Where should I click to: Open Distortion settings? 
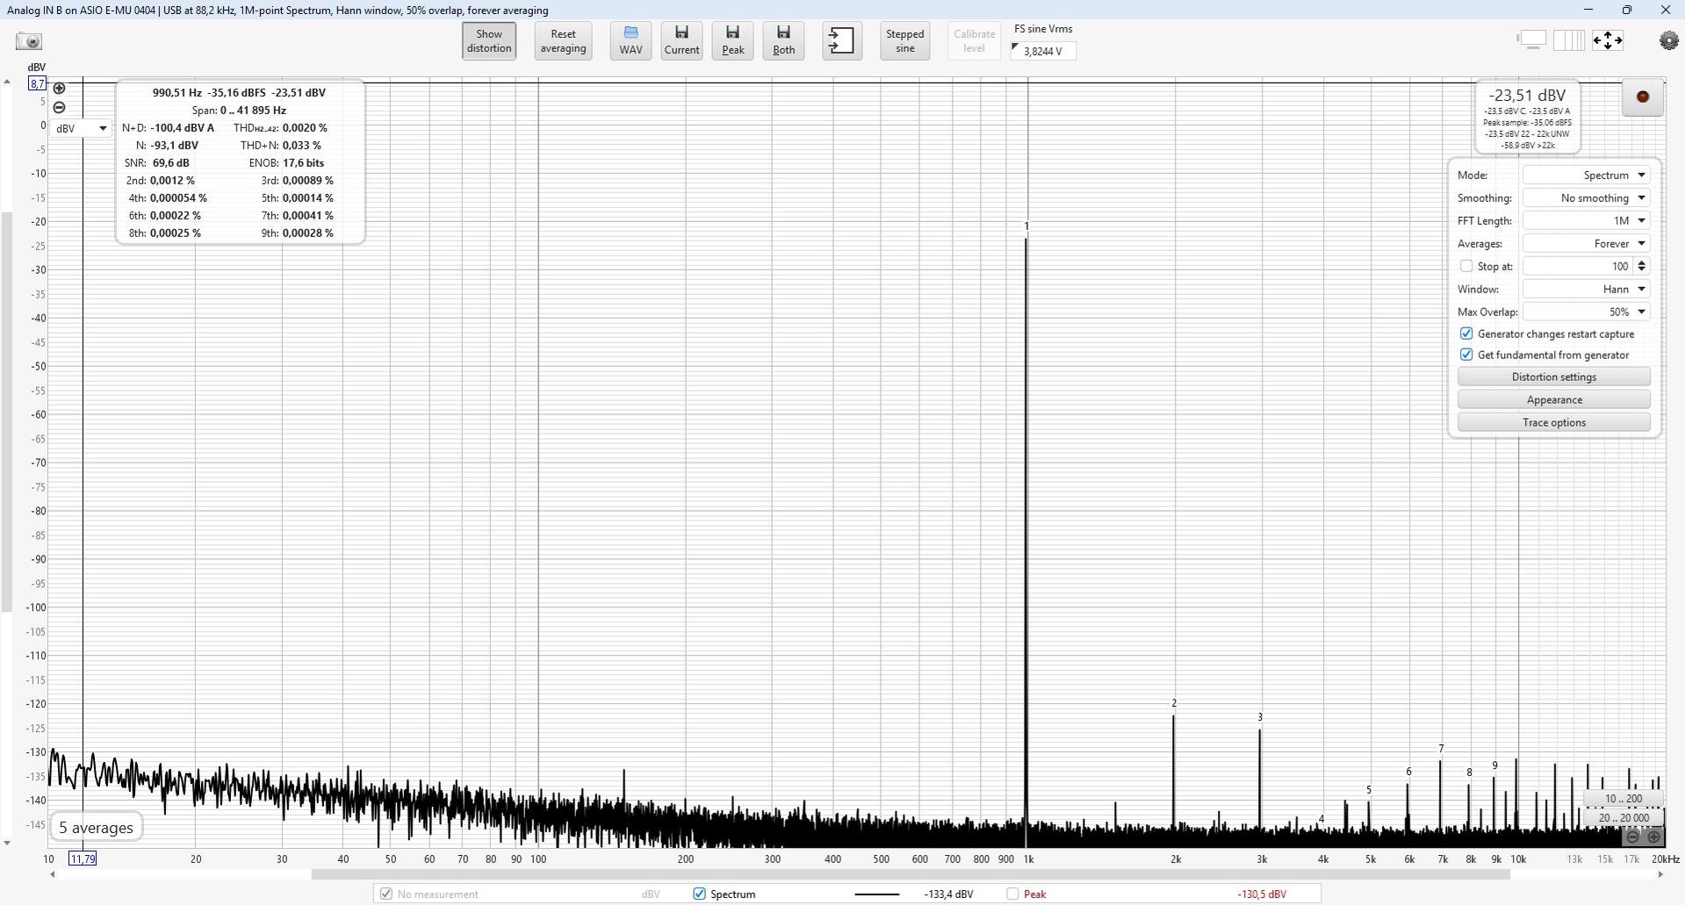[1553, 377]
